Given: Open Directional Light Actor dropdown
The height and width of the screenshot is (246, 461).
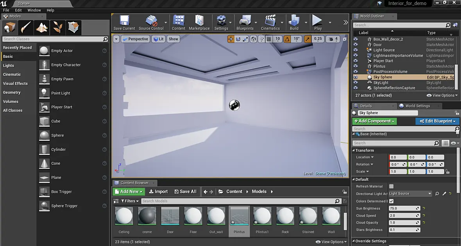Looking at the screenshot, I should pyautogui.click(x=410, y=194).
